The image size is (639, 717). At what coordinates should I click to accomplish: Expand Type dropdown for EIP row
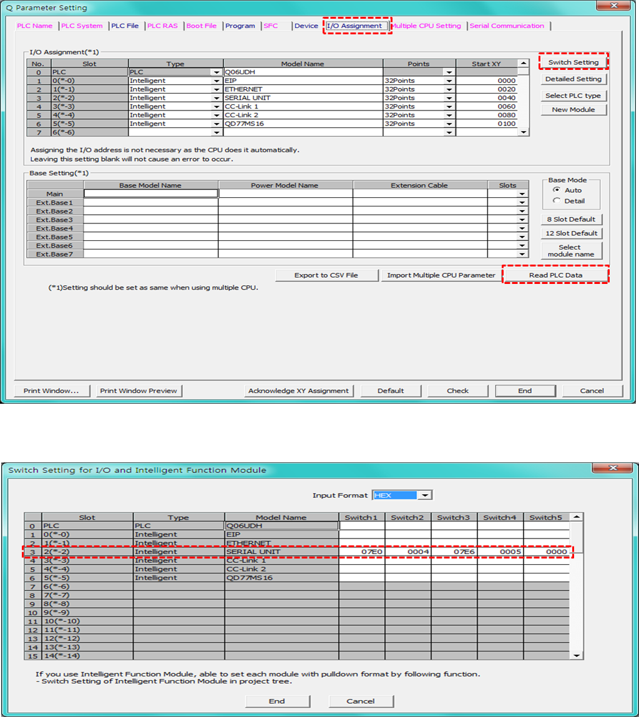point(217,81)
